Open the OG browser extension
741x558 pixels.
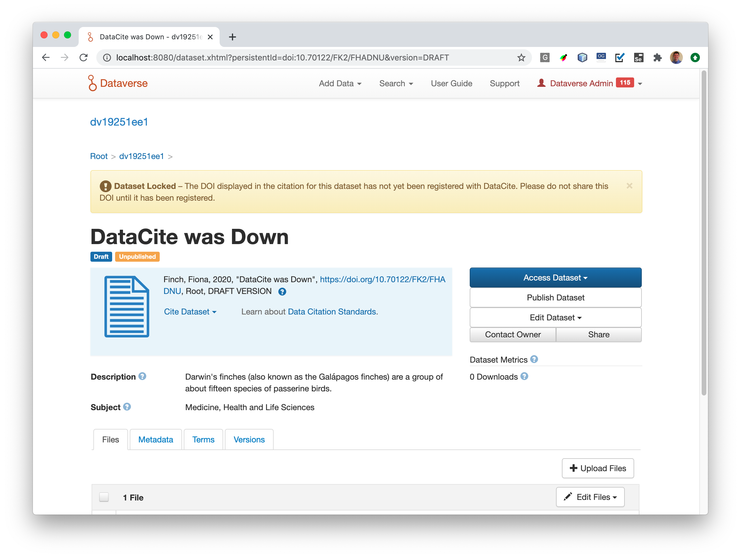[601, 57]
